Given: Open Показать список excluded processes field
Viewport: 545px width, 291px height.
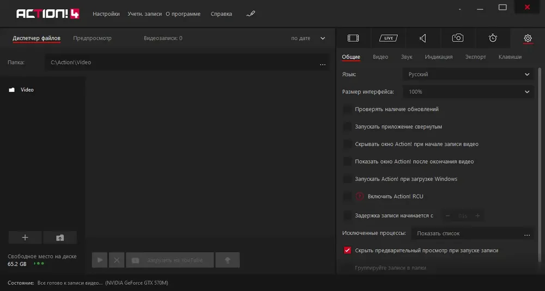Looking at the screenshot, I should pyautogui.click(x=472, y=234).
